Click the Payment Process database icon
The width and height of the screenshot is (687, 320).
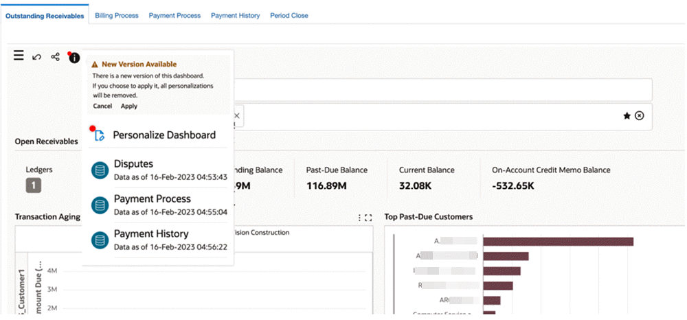point(100,205)
